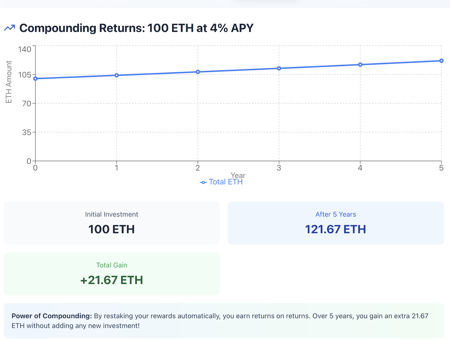
Task: Select the final Year 5 data point
Action: point(441,61)
